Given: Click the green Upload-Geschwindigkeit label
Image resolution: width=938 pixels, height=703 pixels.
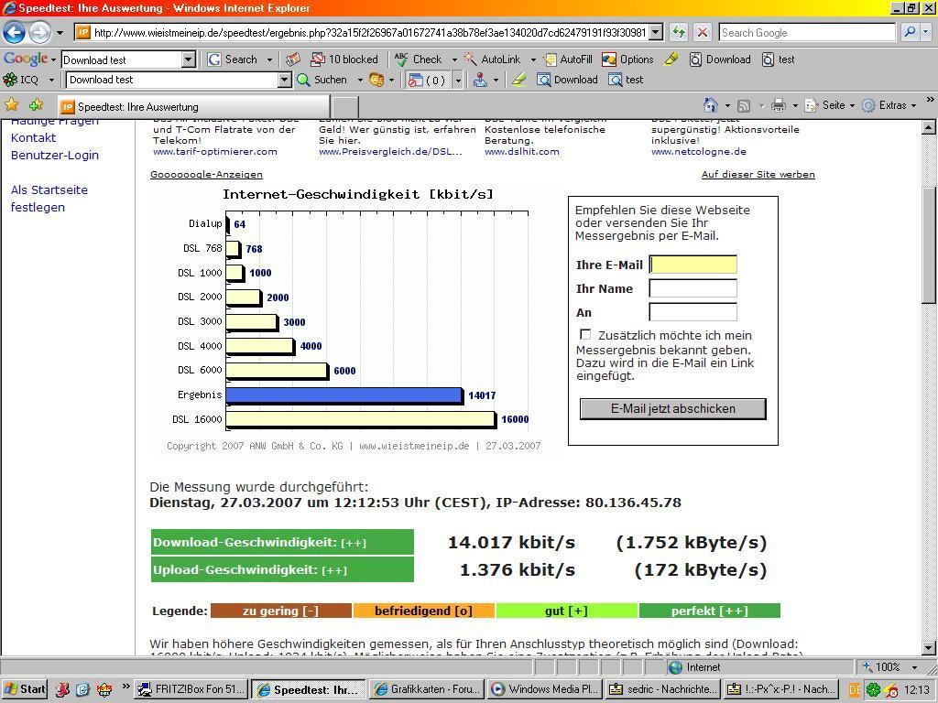Looking at the screenshot, I should tap(282, 569).
